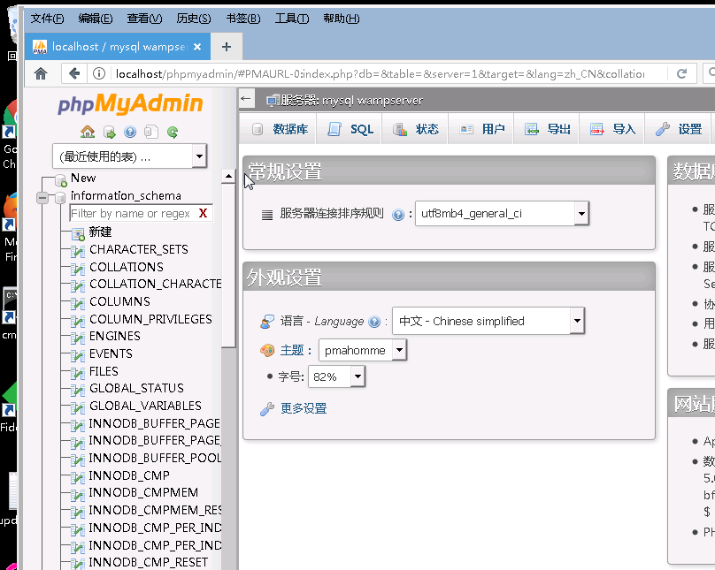Open phpMyAdmin documentation help icon
The image size is (715, 570).
pyautogui.click(x=130, y=132)
